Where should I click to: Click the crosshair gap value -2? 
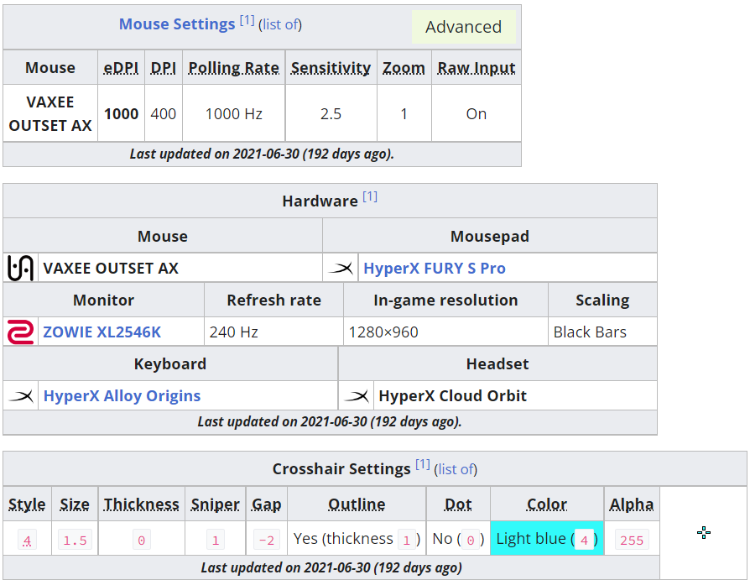(x=267, y=540)
